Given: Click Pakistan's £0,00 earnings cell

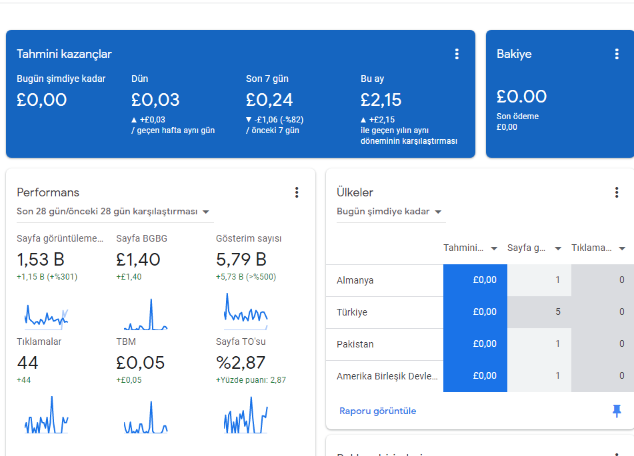Looking at the screenshot, I should 475,344.
